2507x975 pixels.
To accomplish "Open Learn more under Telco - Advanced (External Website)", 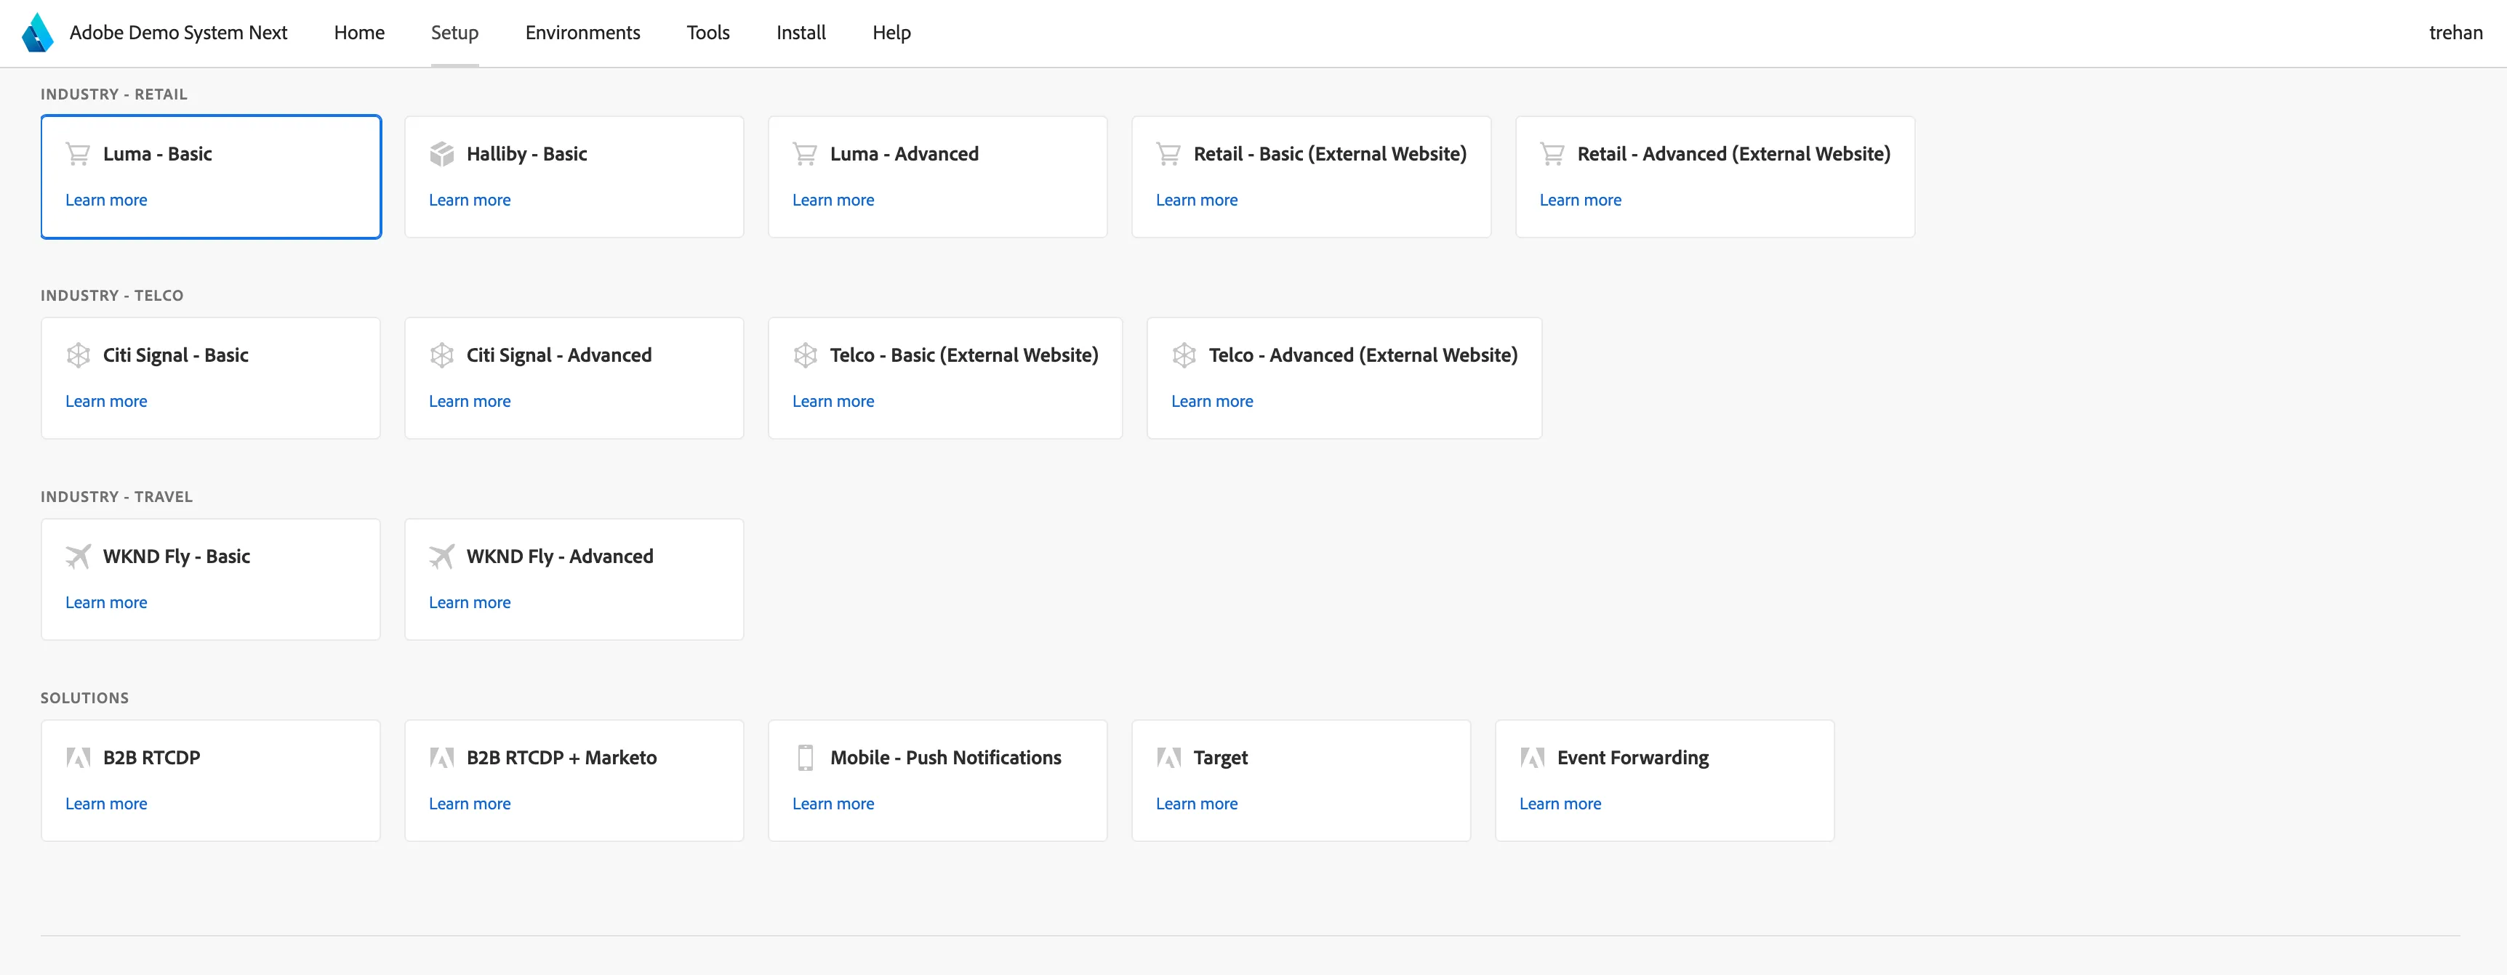I will point(1213,400).
